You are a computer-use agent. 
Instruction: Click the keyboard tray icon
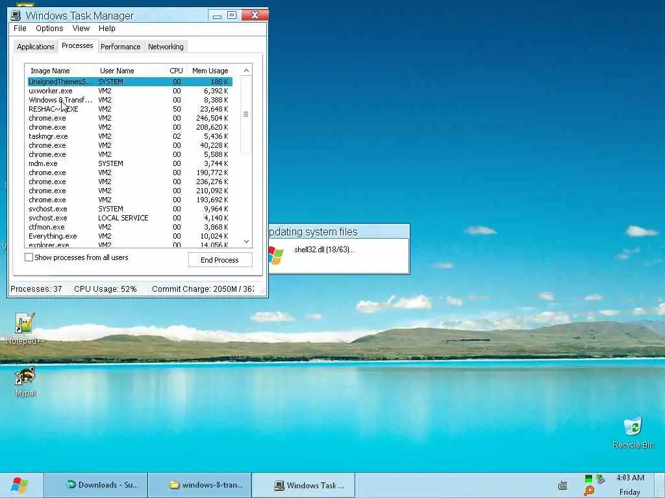tap(563, 485)
